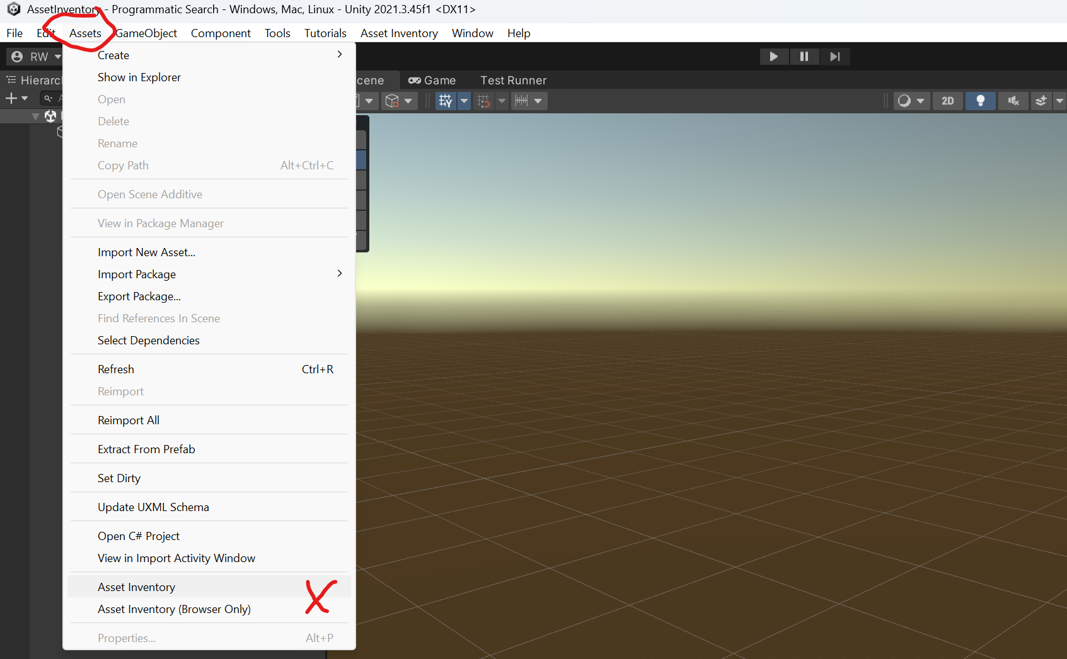Choose Import New Asset...
Viewport: 1067px width, 659px height.
209,252
